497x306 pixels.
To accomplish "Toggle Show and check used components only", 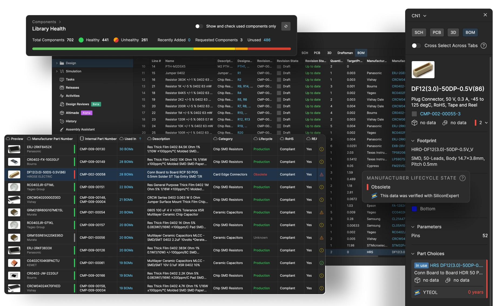I will pos(199,26).
